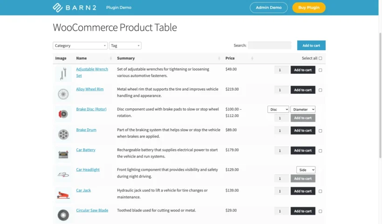Click quantity field for Car Headlight
382x224 pixels.
pos(282,178)
